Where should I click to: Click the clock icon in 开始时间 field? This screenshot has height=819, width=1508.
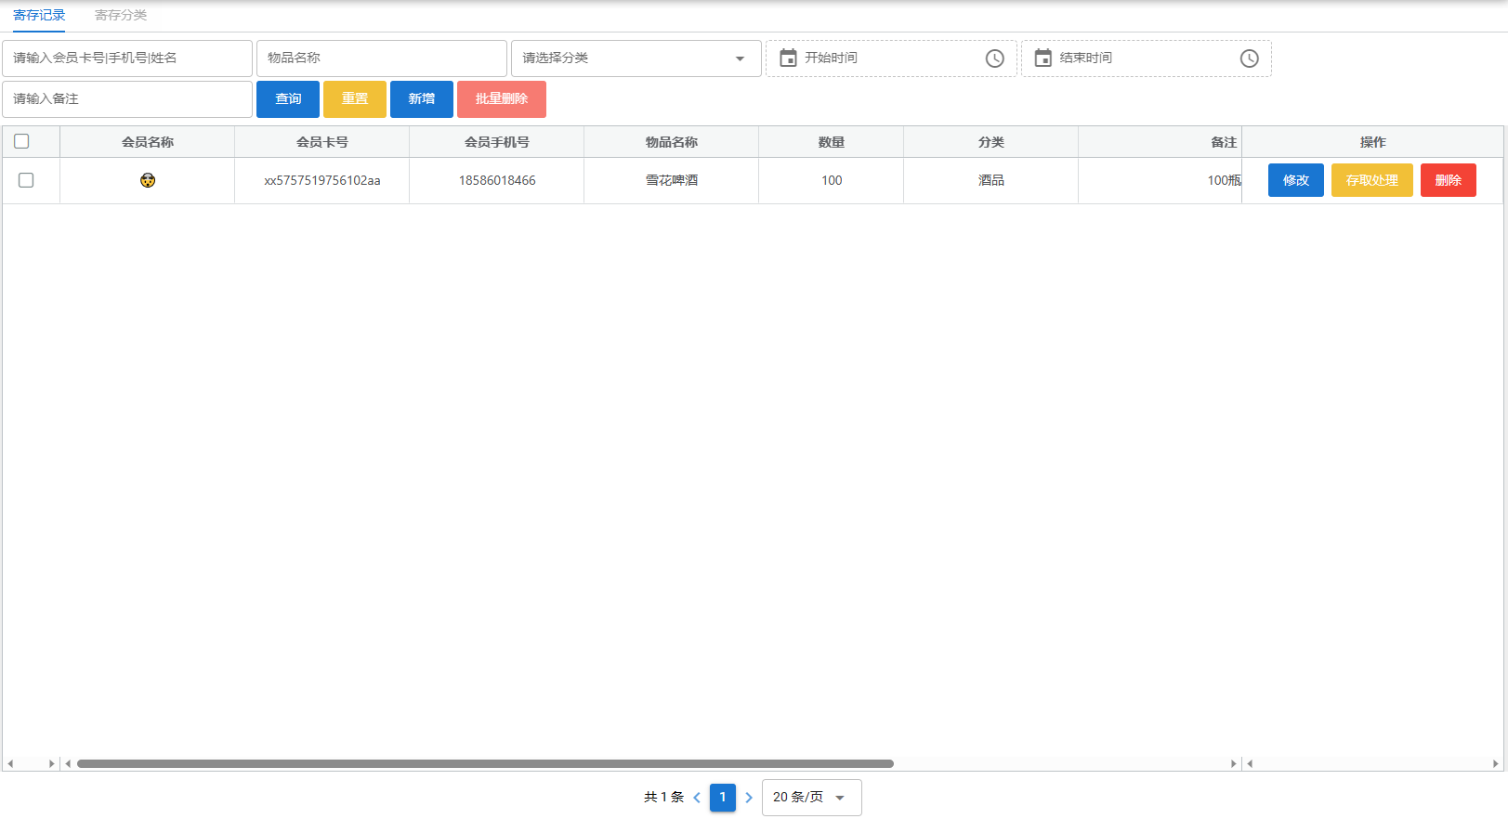[x=994, y=58]
